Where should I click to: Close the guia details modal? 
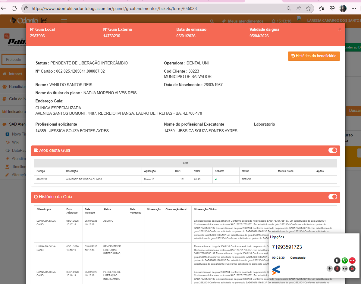[340, 29]
